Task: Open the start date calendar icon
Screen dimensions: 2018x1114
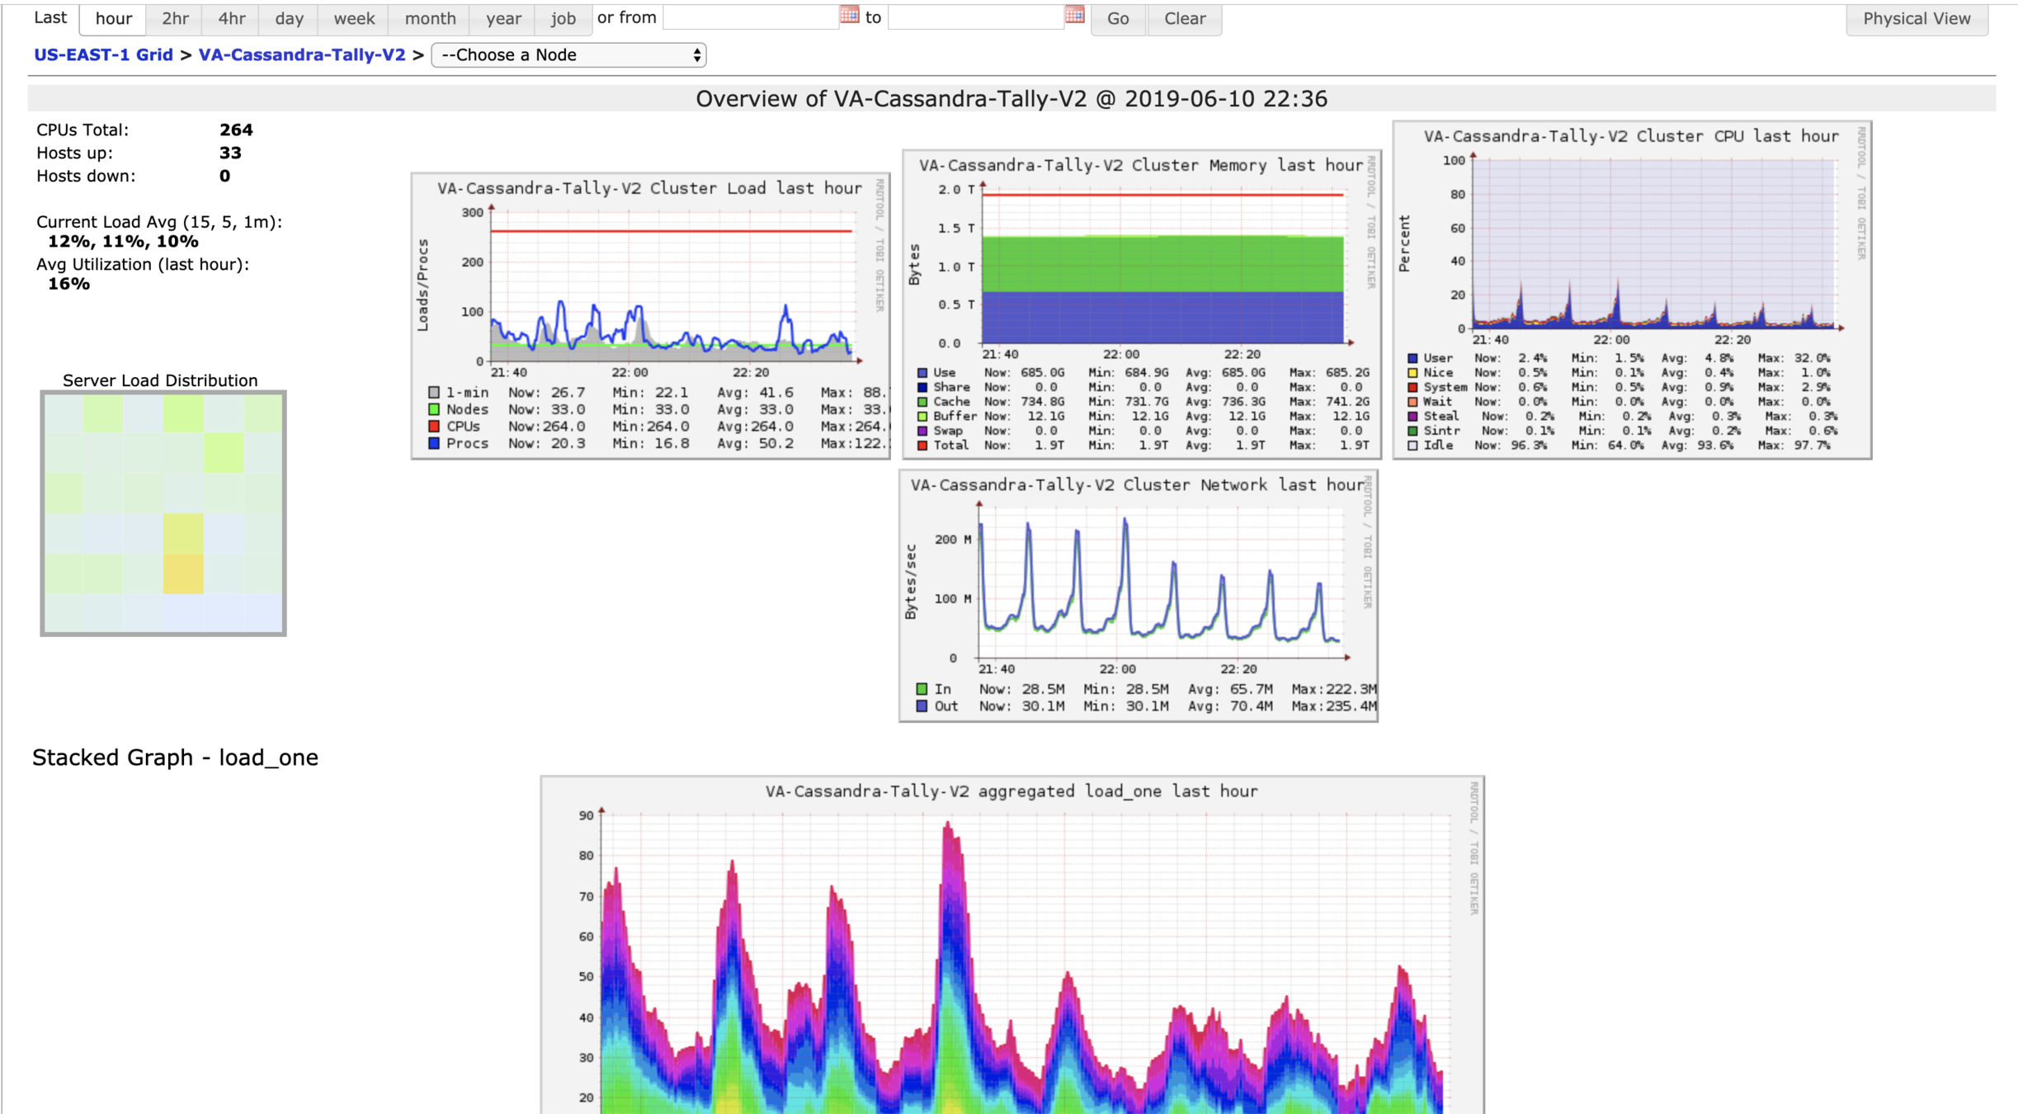Action: pyautogui.click(x=849, y=15)
